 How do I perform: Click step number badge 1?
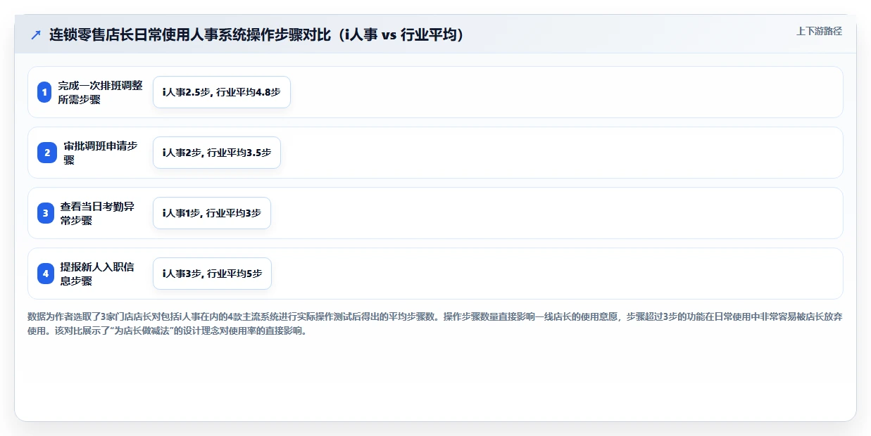(44, 92)
